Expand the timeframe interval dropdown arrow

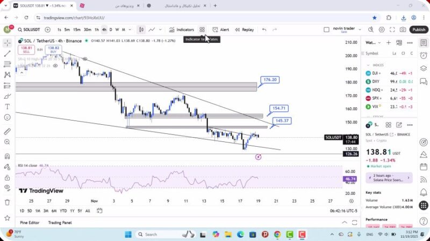tap(131, 30)
